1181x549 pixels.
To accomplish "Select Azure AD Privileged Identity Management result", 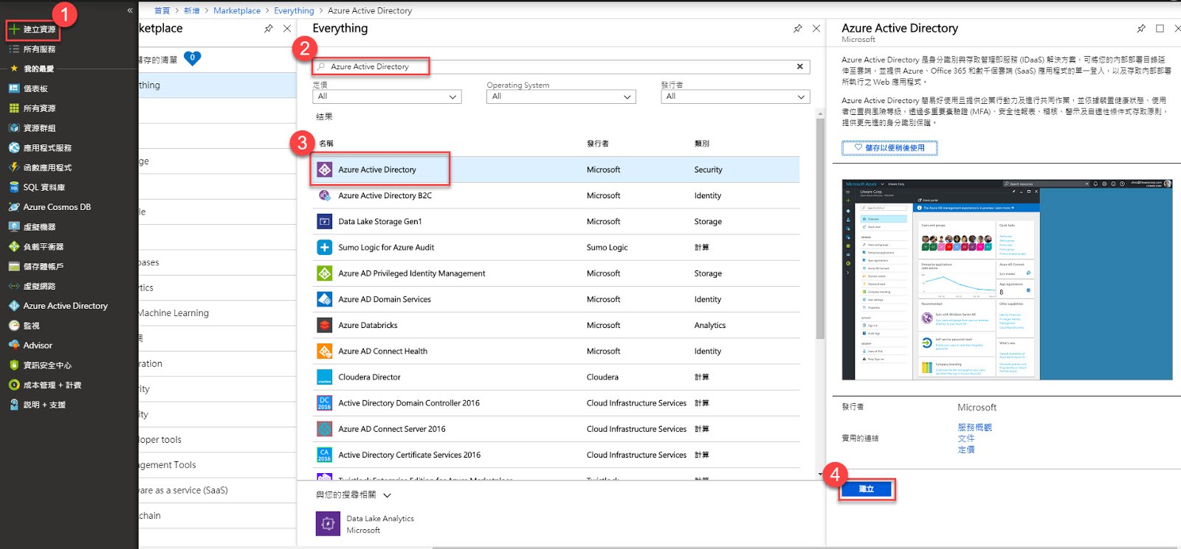I will pos(556,273).
